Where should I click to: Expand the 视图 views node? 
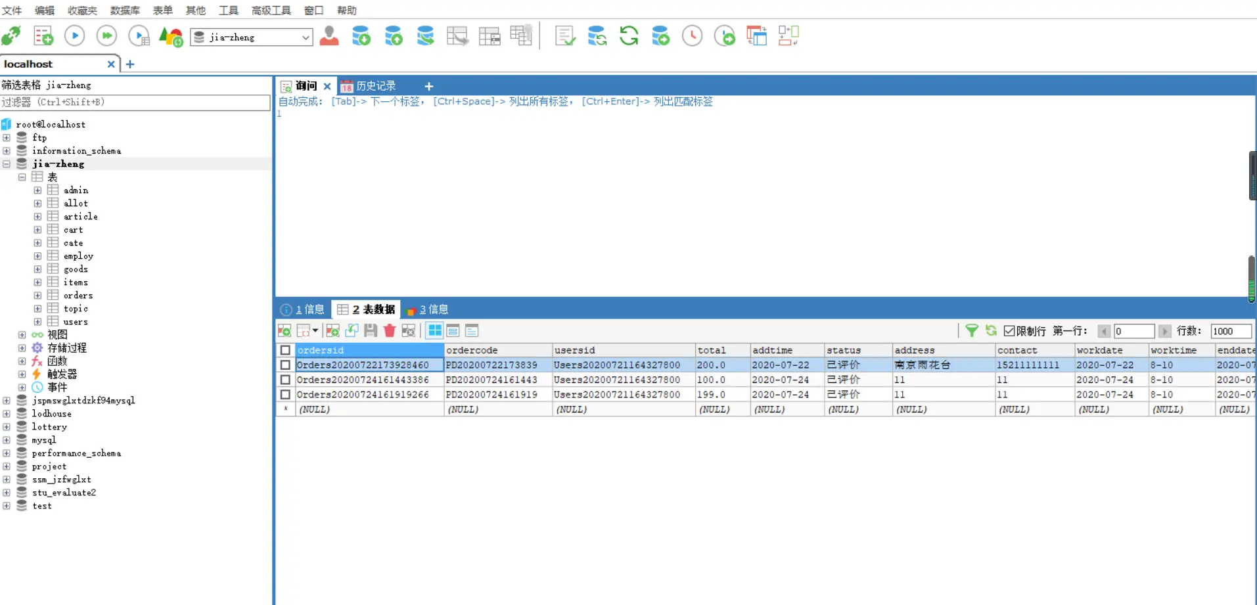pos(22,335)
